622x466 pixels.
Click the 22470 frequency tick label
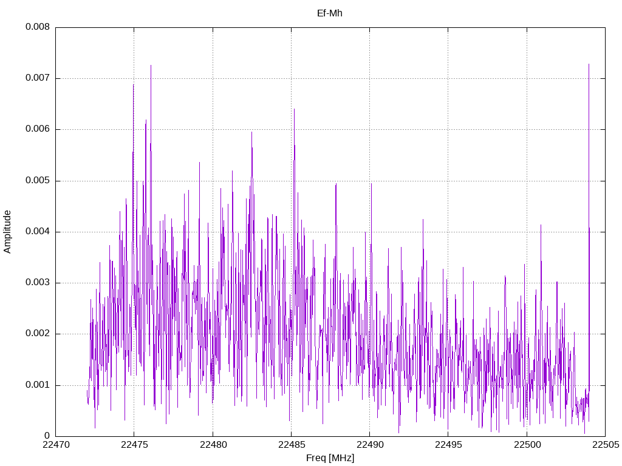click(55, 445)
